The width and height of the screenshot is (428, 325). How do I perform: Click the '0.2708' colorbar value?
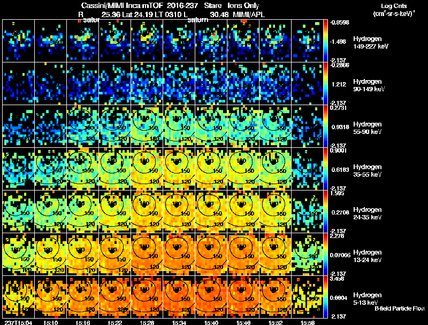coord(340,212)
